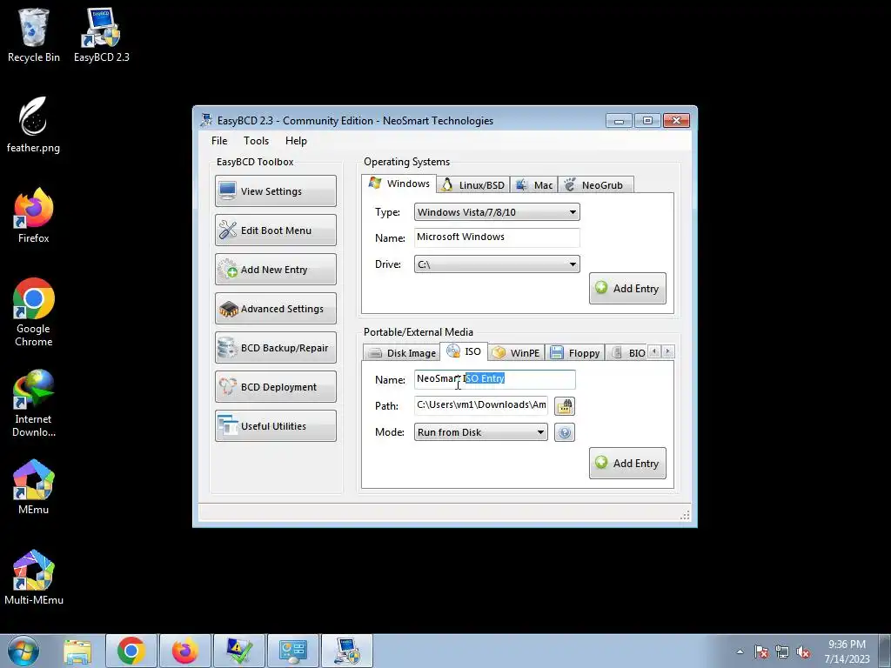The height and width of the screenshot is (668, 891).
Task: Select the feather.png desktop file
Action: point(33,125)
